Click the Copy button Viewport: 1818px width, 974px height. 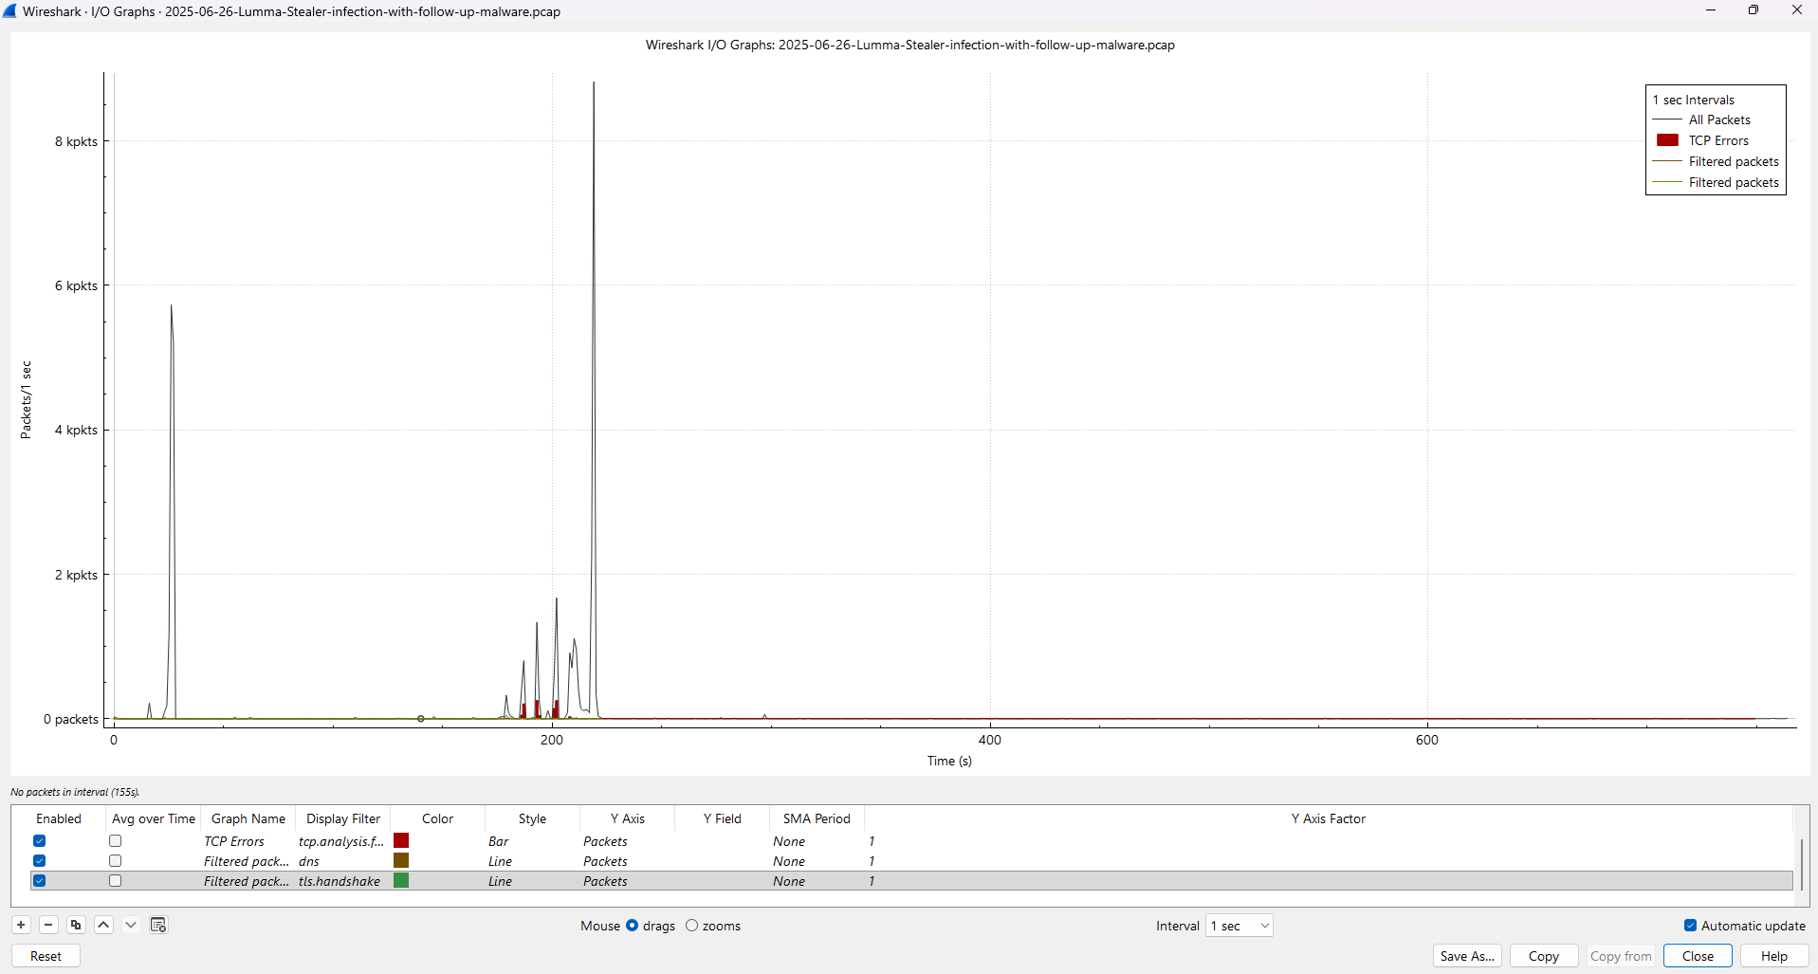click(x=1544, y=956)
